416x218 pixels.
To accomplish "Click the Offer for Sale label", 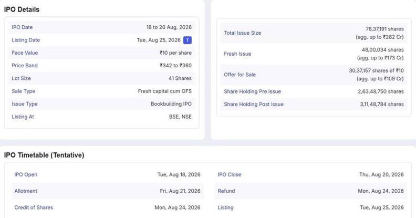I will [x=240, y=75].
